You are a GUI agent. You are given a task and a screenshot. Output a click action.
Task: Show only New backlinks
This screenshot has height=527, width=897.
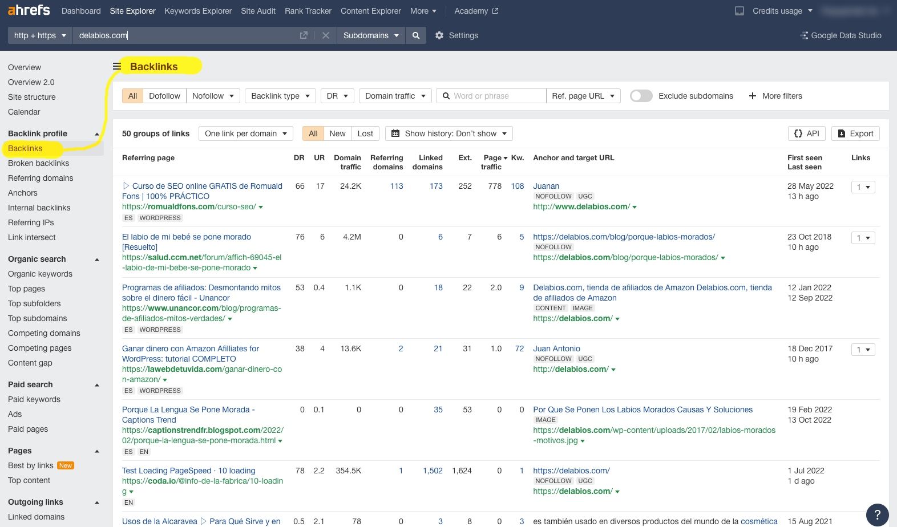coord(337,133)
